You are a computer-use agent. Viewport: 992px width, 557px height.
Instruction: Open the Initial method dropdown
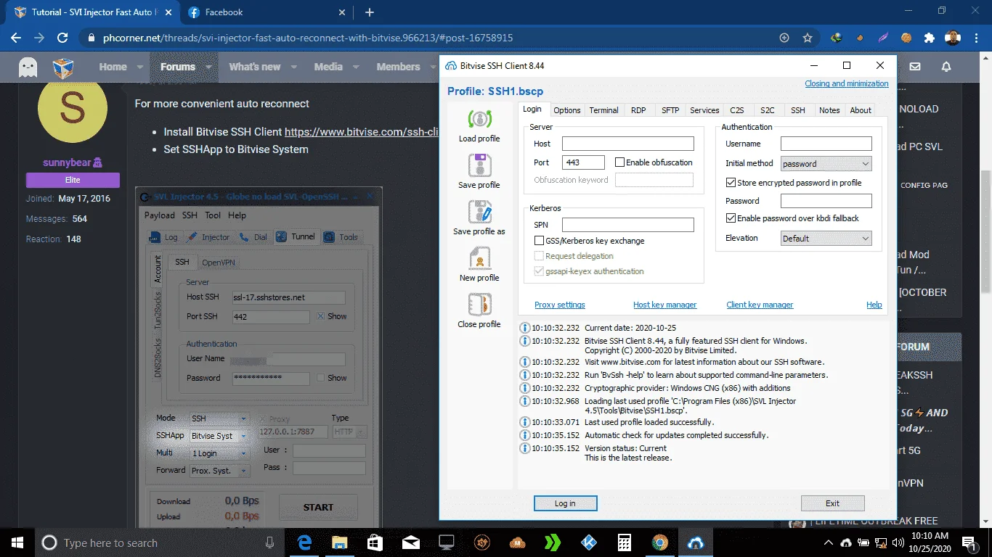click(826, 164)
